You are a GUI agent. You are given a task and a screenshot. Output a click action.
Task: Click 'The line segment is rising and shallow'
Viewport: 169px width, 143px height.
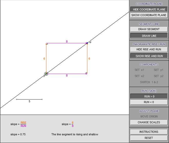point(75,134)
